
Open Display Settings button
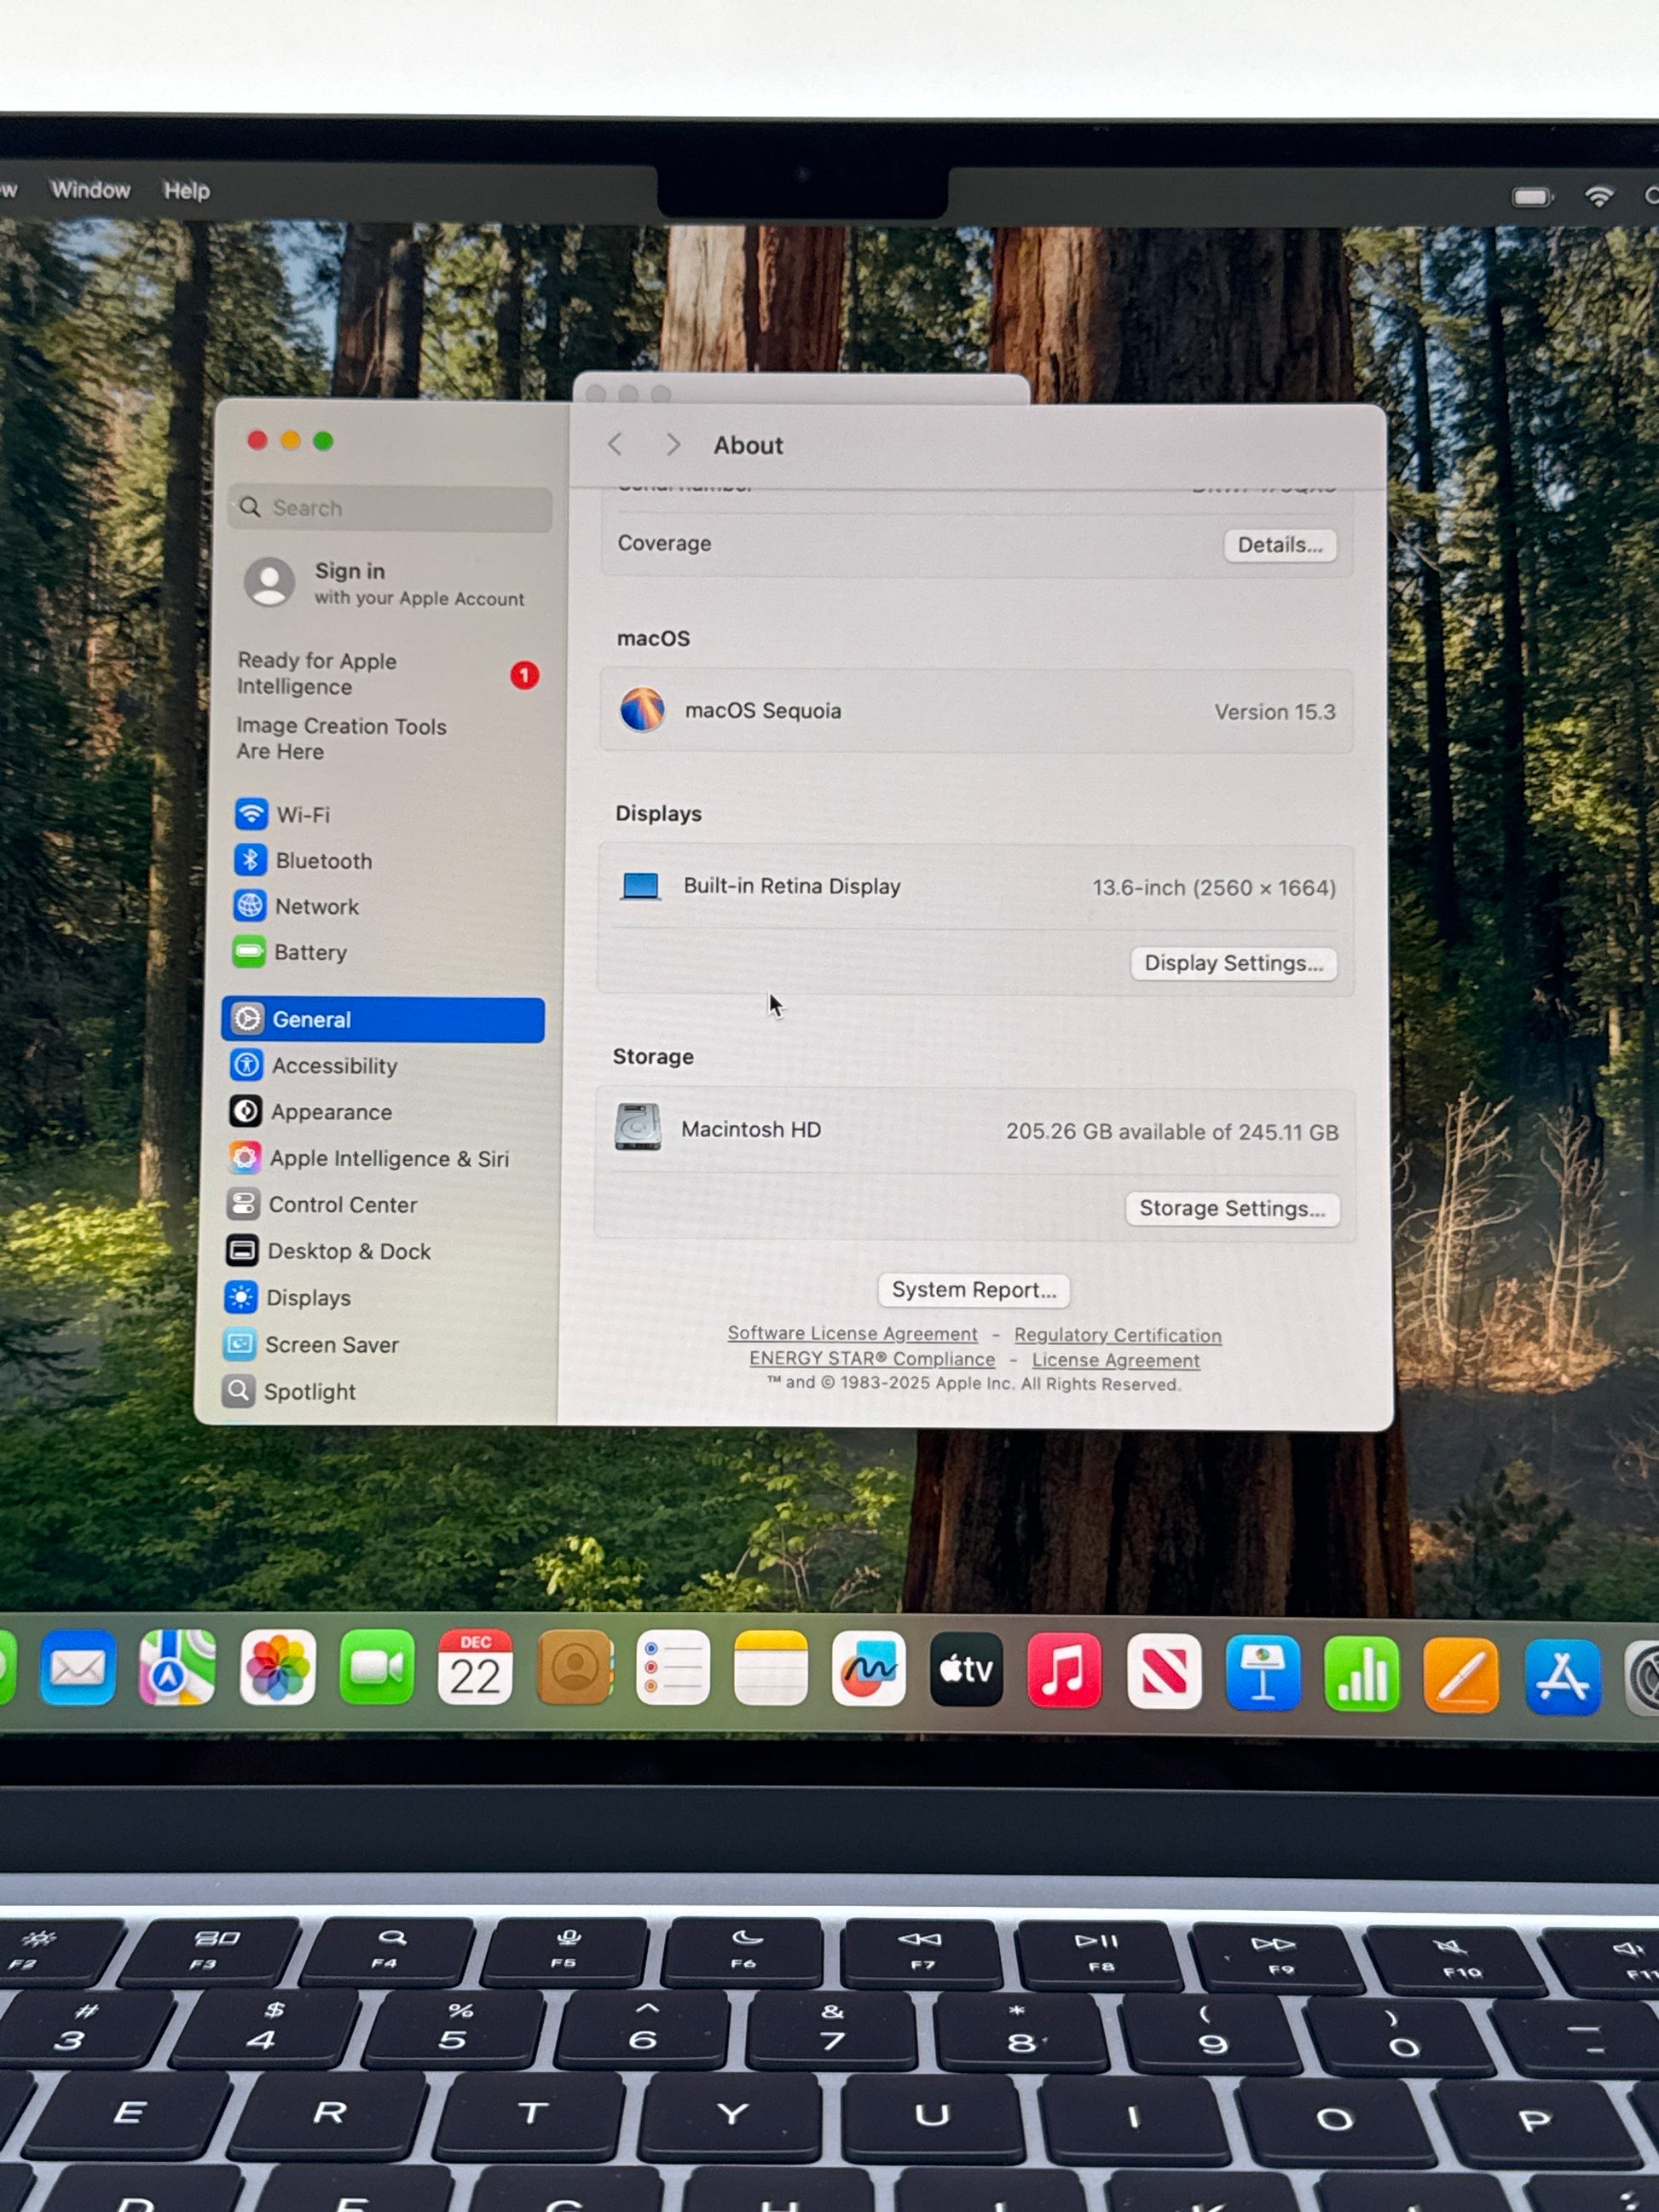click(1233, 963)
